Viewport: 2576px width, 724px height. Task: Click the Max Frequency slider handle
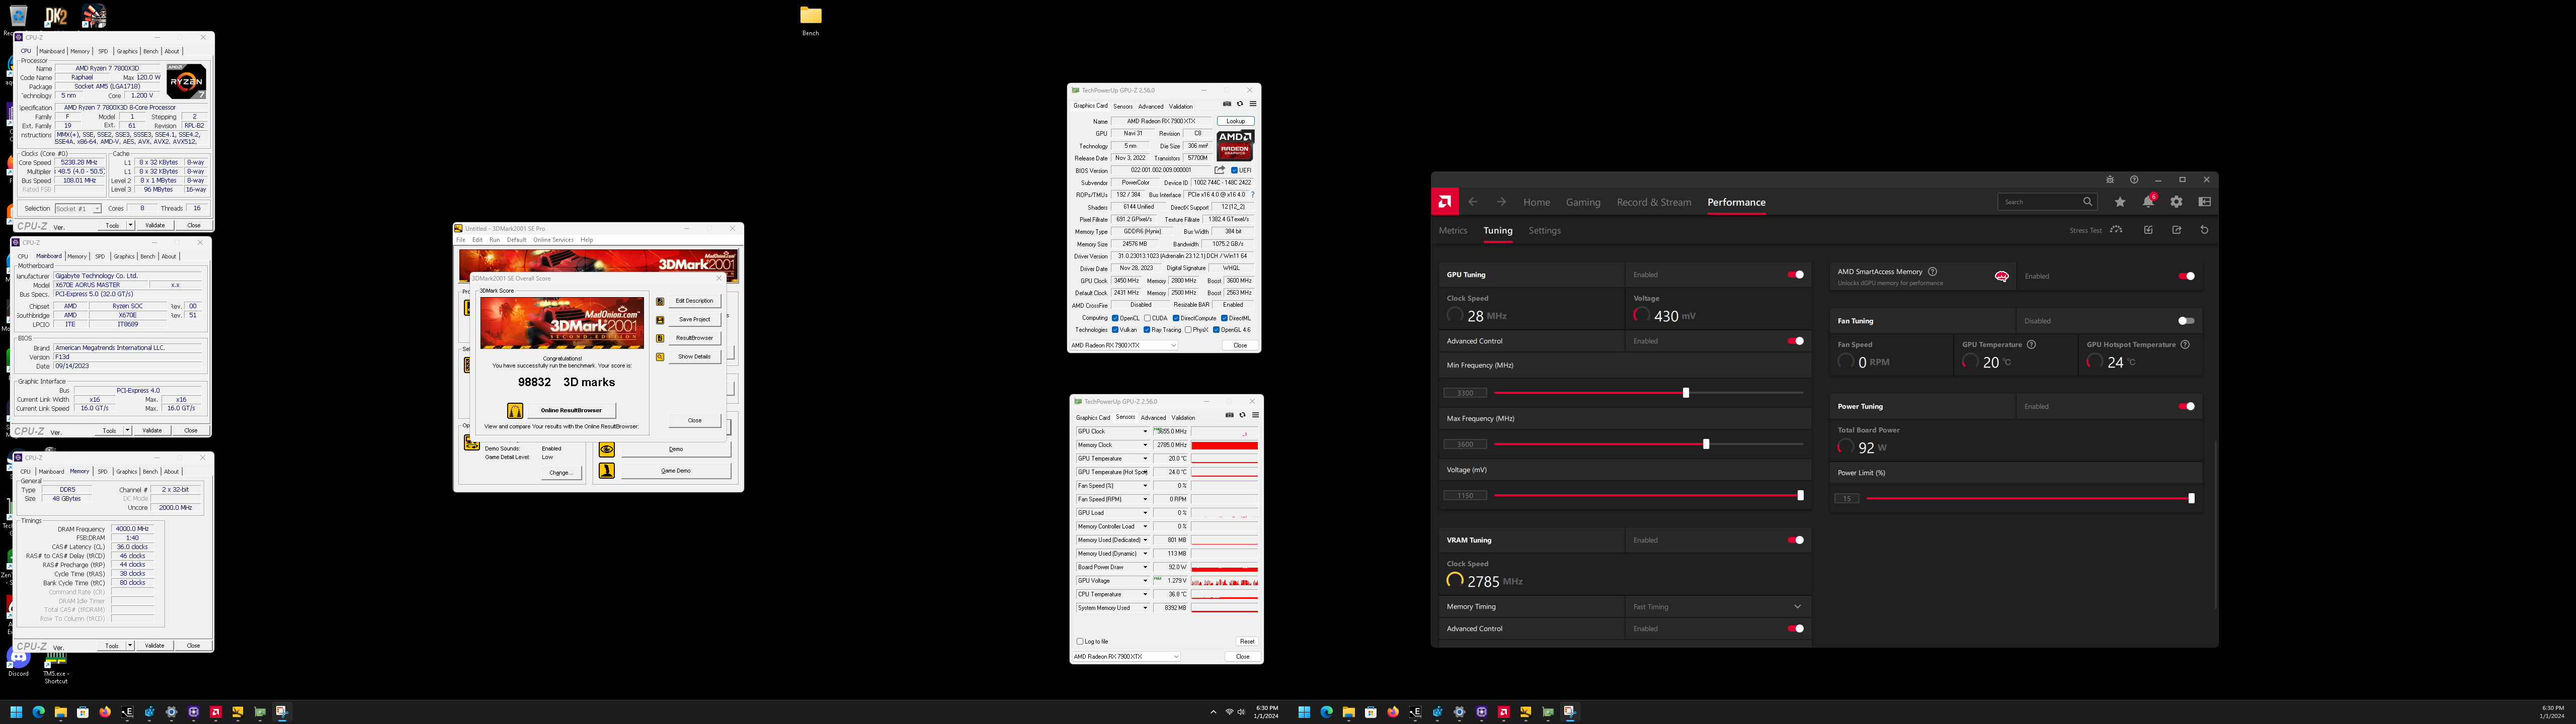pyautogui.click(x=1706, y=444)
